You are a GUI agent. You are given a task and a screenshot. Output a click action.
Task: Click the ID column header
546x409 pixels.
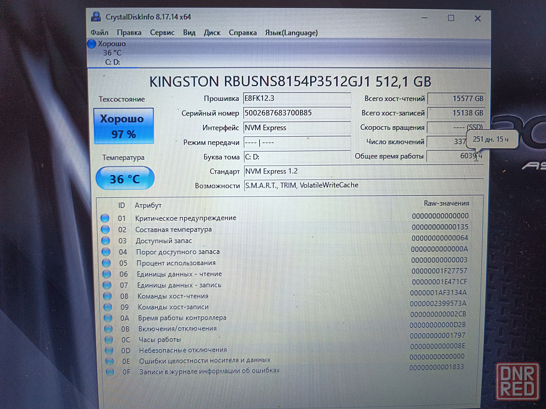click(122, 205)
